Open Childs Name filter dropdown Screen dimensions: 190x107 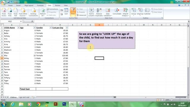tap(18, 28)
